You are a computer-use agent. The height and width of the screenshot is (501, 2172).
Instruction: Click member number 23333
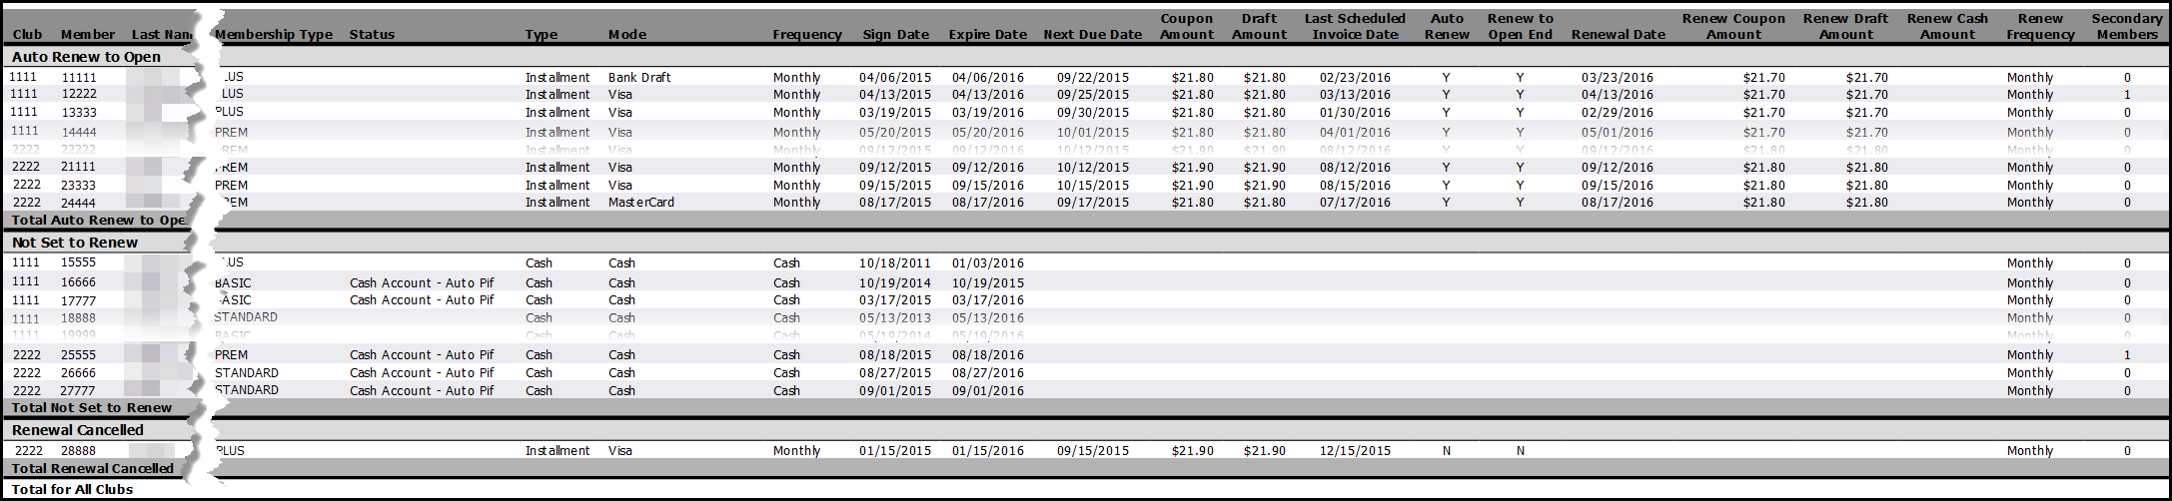pyautogui.click(x=79, y=186)
